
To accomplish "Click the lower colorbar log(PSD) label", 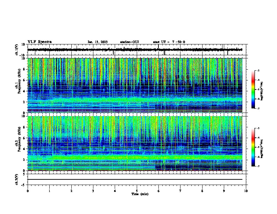I will point(262,149).
